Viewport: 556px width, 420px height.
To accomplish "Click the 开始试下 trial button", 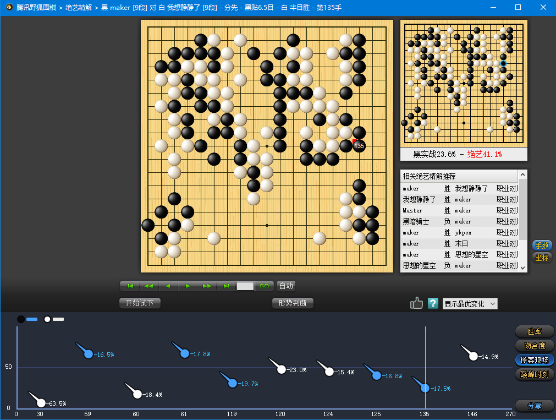I will coord(139,303).
